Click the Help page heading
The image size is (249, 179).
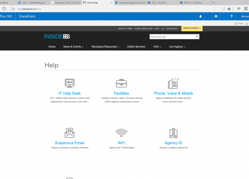click(x=52, y=65)
